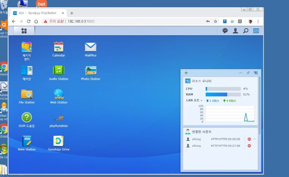Select the Synology DiskStation browser tab
The image size is (289, 177).
pyautogui.click(x=39, y=13)
